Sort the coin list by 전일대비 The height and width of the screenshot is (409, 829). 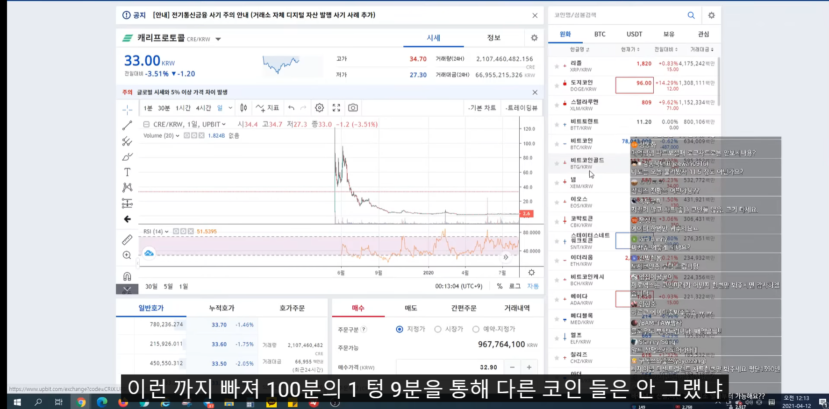pos(665,49)
